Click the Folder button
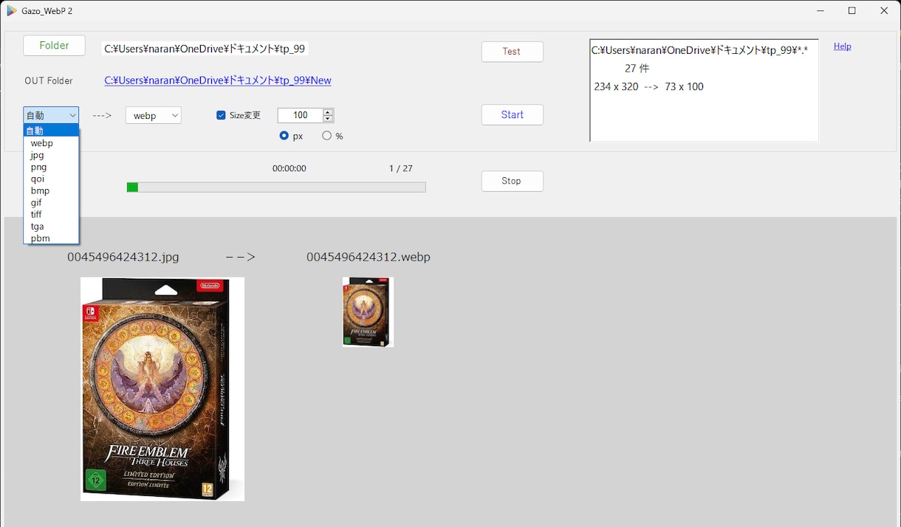This screenshot has height=527, width=901. [55, 46]
